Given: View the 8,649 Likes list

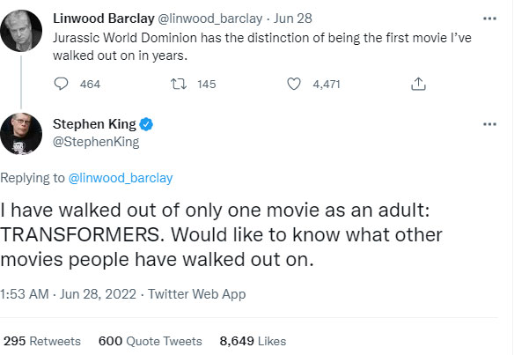Looking at the screenshot, I should click(253, 340).
